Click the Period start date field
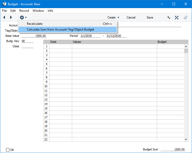The width and height of the screenshot is (192, 153). pos(90,36)
